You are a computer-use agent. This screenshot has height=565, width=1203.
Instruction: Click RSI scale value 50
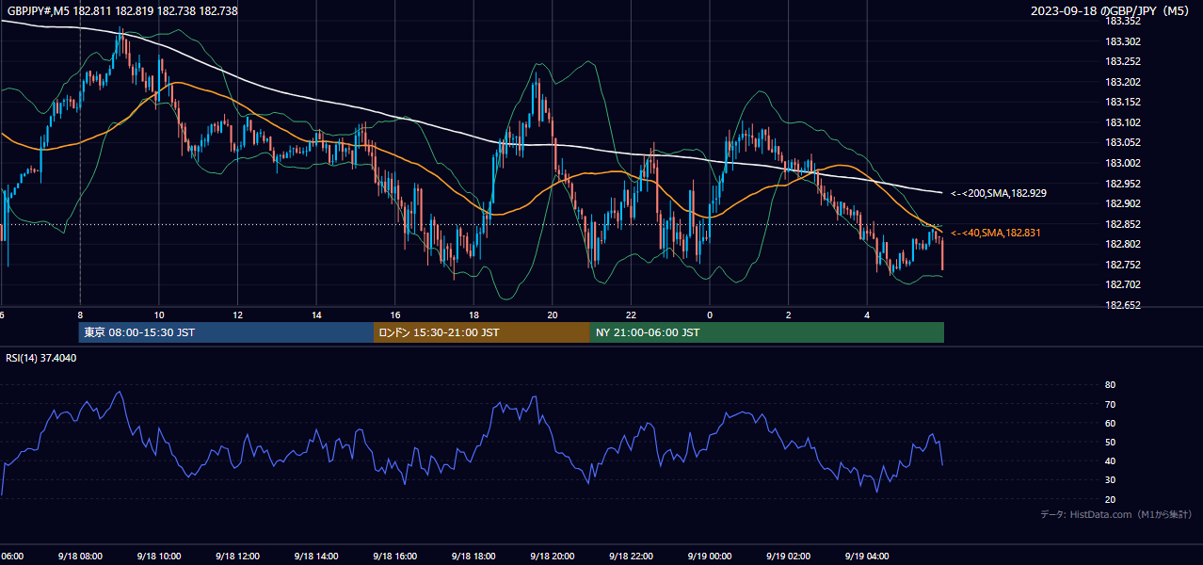[1110, 442]
